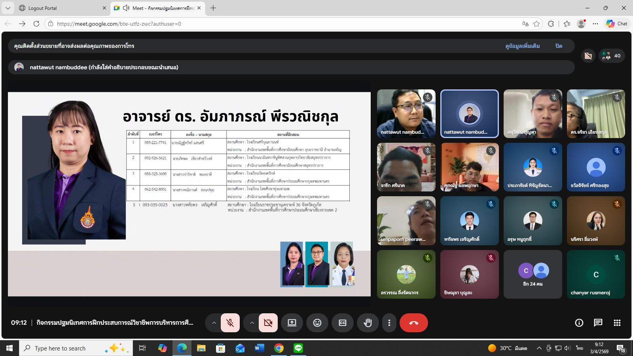The image size is (633, 356).
Task: Select the chanyar rusmeroj participant tile
Action: (x=596, y=274)
